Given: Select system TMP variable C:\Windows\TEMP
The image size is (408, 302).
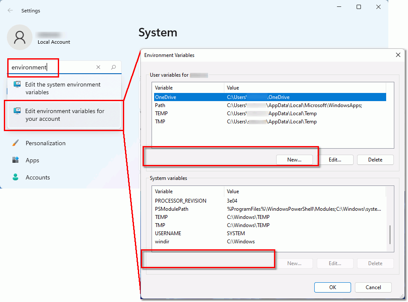Looking at the screenshot, I should pos(270,225).
